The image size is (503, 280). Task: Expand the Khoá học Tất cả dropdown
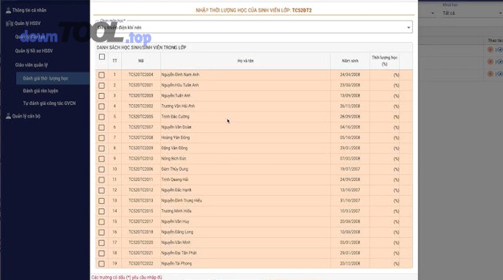[x=469, y=13]
